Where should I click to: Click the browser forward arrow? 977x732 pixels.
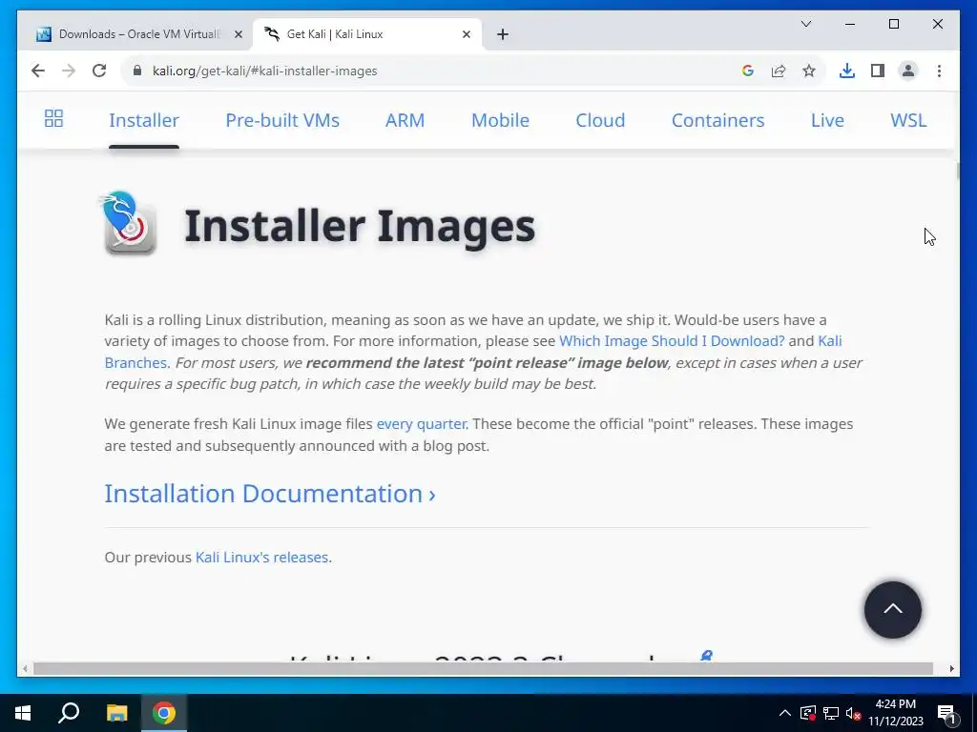click(69, 71)
